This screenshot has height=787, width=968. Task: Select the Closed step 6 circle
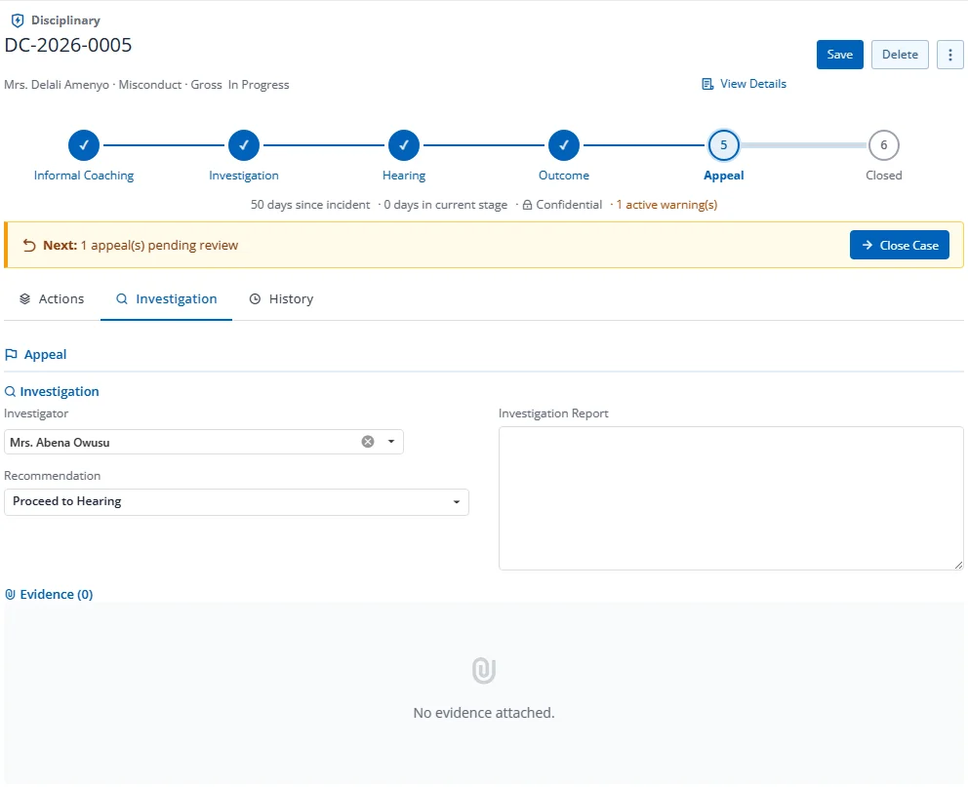point(883,145)
